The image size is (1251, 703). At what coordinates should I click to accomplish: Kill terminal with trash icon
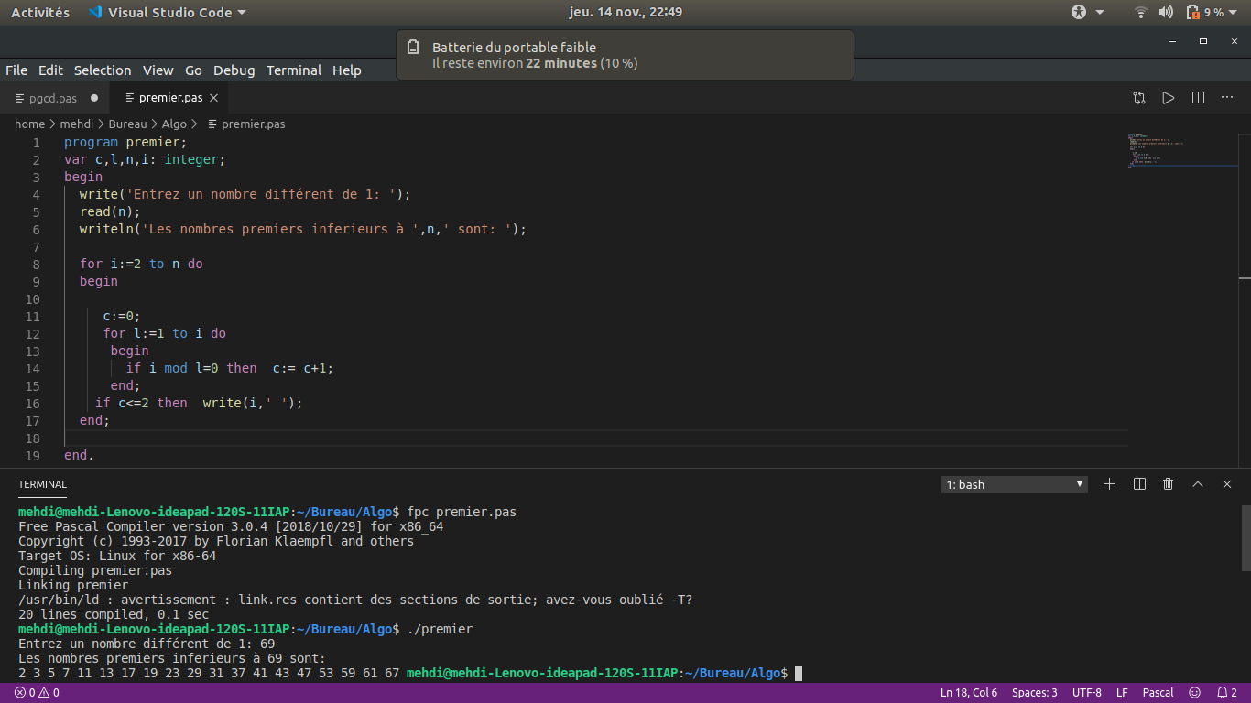[1168, 484]
